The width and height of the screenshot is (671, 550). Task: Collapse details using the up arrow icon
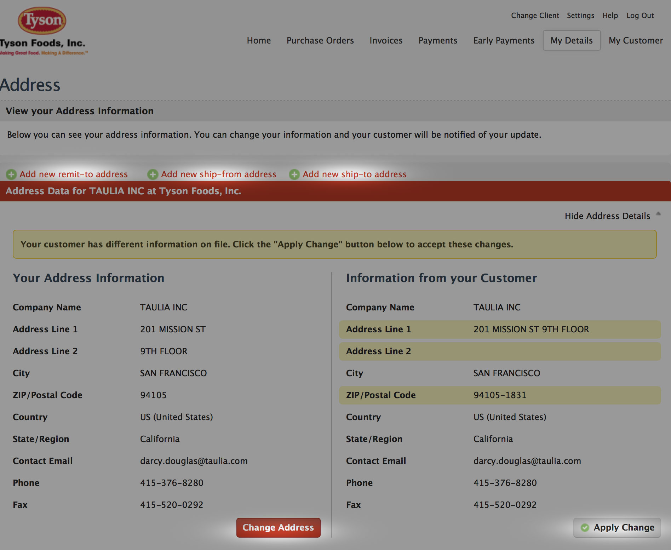coord(658,214)
